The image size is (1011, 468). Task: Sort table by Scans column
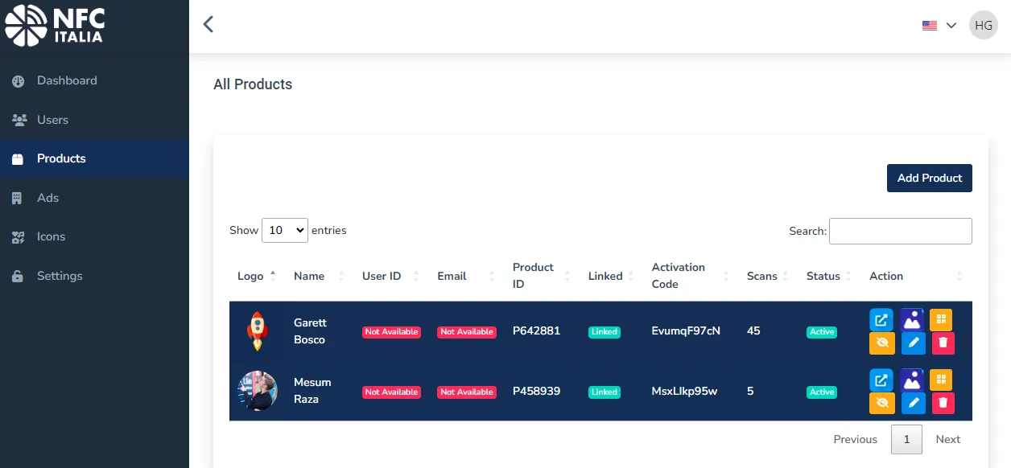(761, 276)
